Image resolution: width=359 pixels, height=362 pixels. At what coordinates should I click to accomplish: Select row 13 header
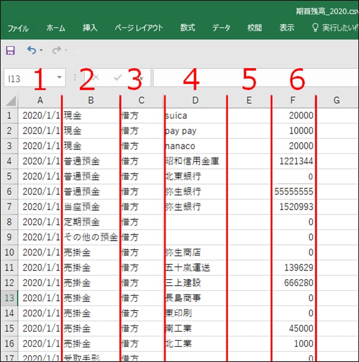(9, 298)
